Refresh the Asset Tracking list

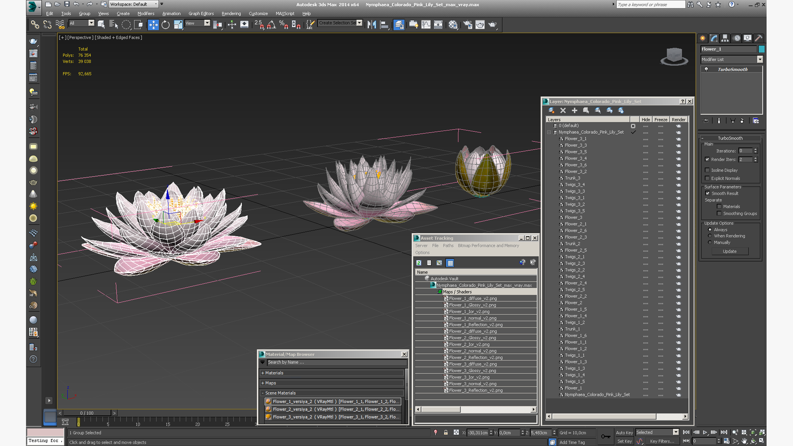(419, 263)
